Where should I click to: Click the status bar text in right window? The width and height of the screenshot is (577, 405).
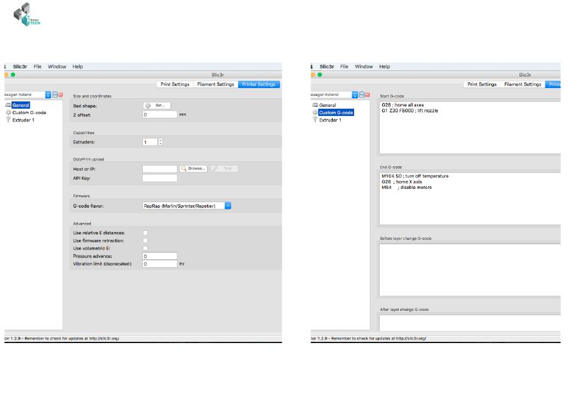pos(369,338)
